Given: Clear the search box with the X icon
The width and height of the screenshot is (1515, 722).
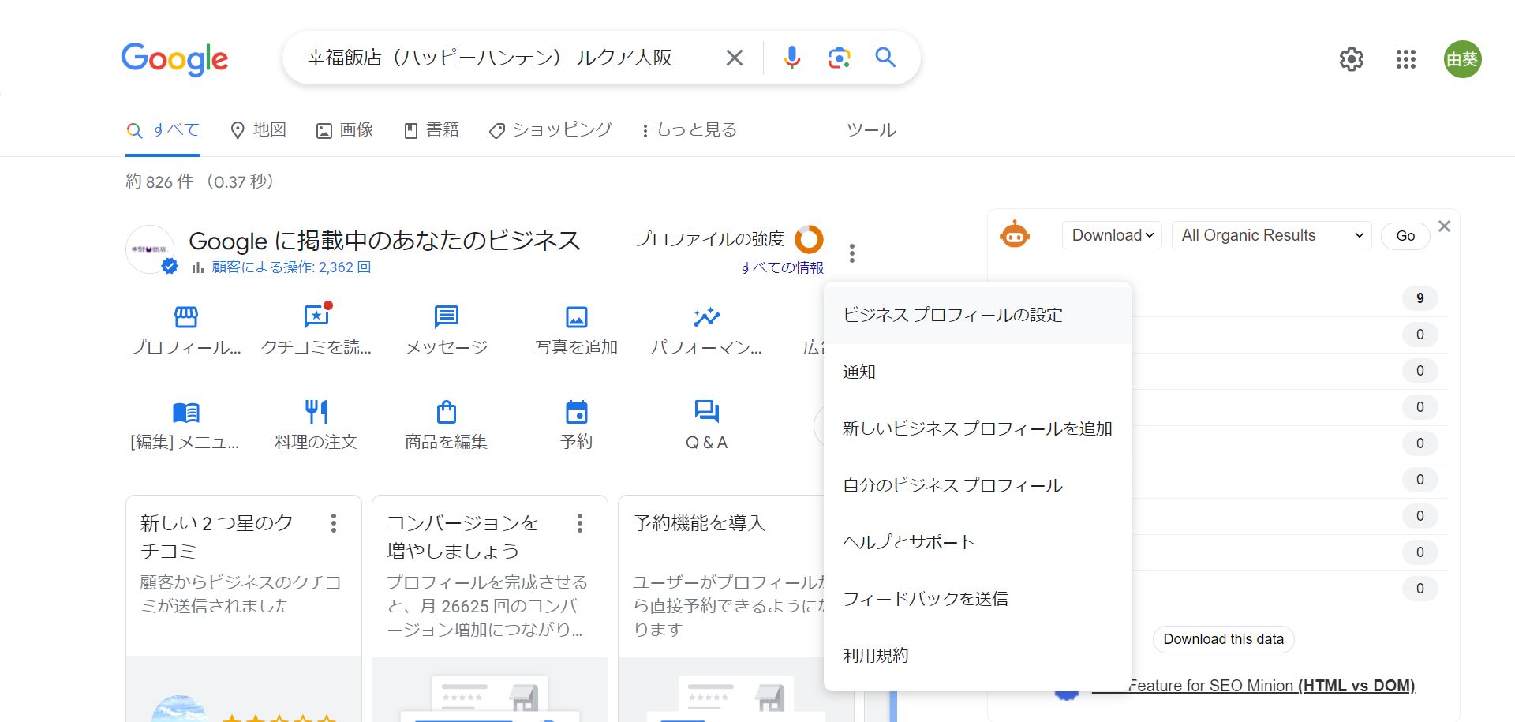Looking at the screenshot, I should [734, 58].
